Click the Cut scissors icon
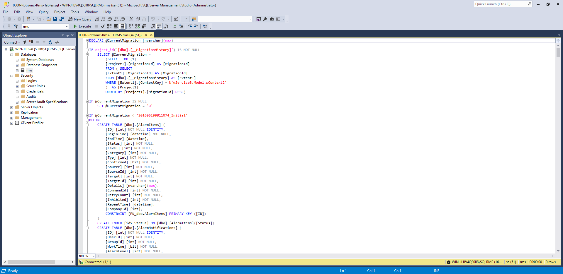This screenshot has height=274, width=563. click(x=131, y=19)
